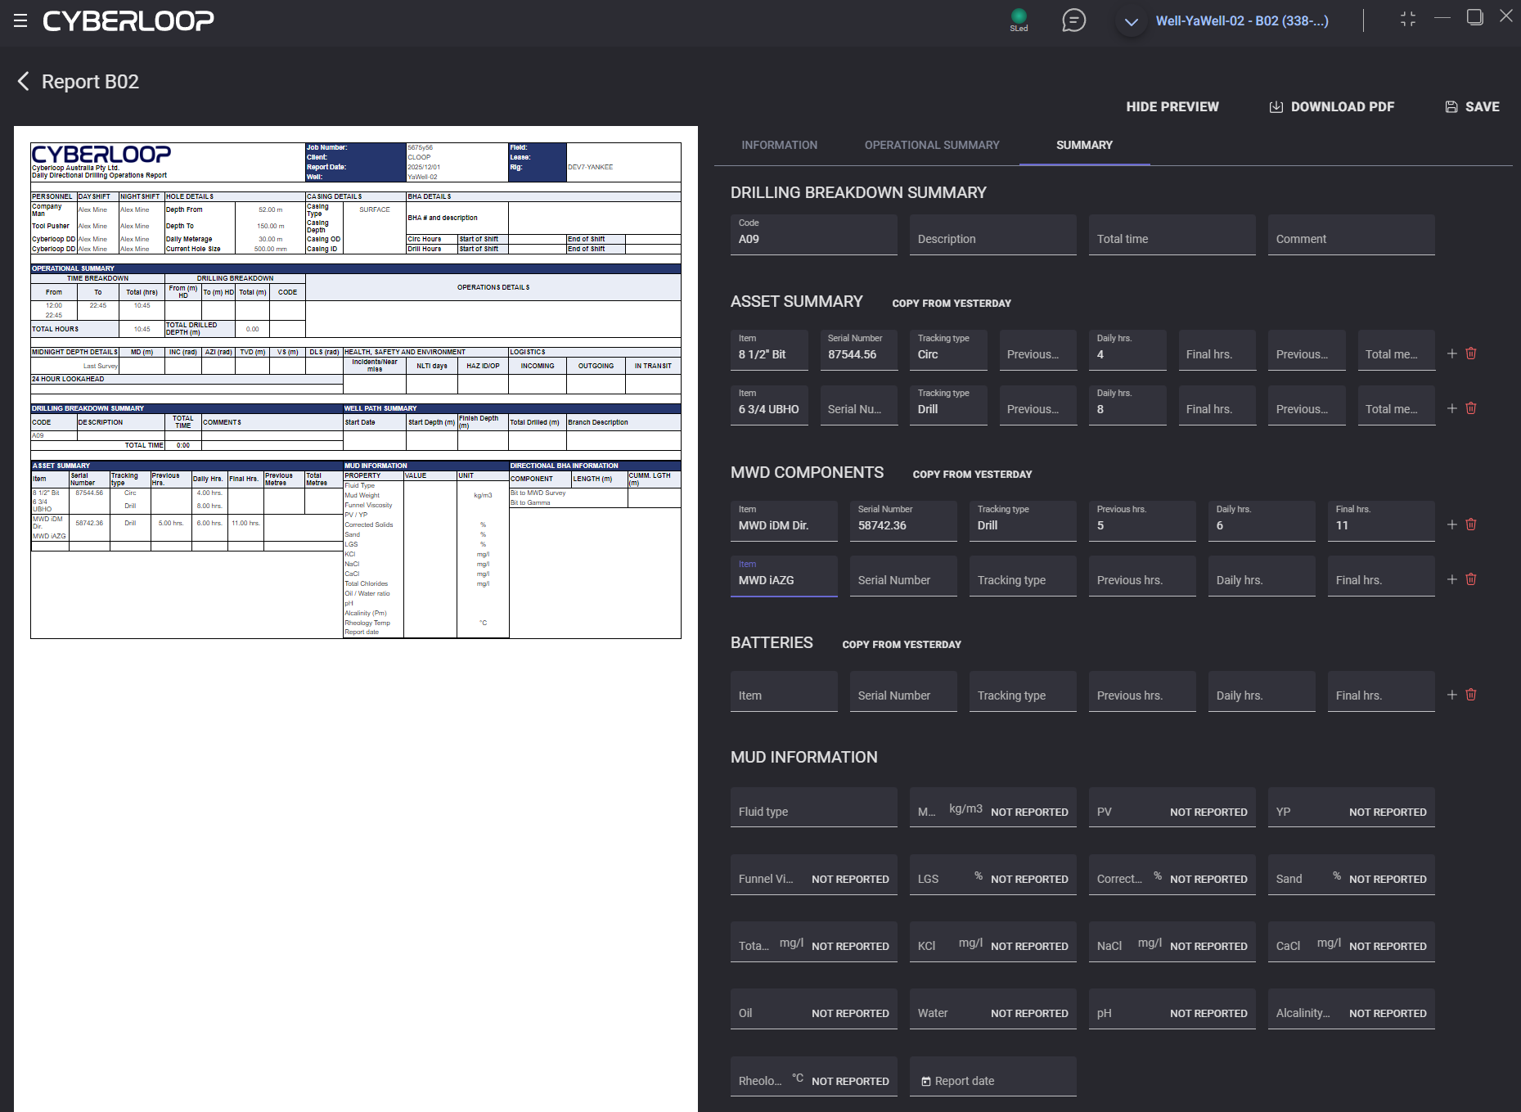1521x1112 pixels.
Task: Hide the report preview pane
Action: pyautogui.click(x=1172, y=106)
